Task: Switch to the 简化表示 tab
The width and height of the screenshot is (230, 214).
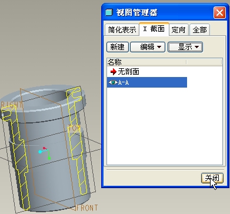Action: [x=122, y=30]
